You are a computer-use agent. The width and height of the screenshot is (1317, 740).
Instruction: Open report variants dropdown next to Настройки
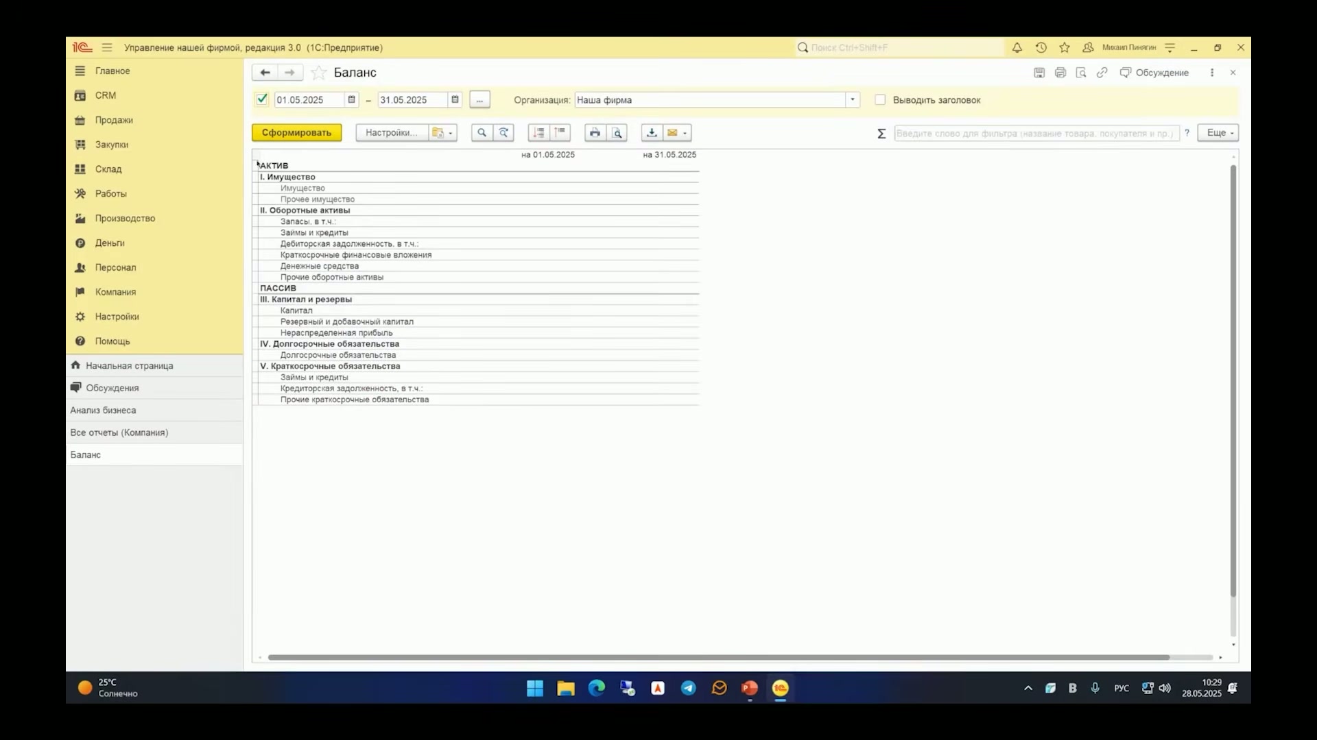tap(443, 133)
